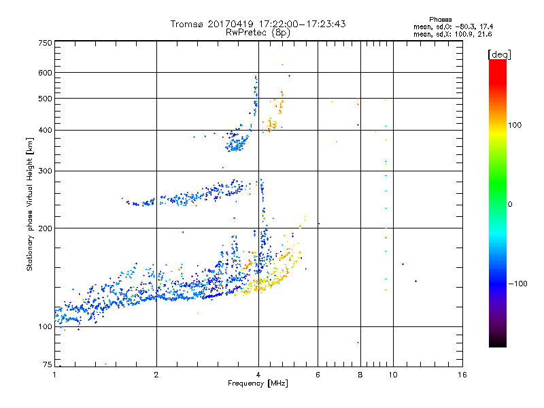544x408 pixels.
Task: Click the y-axis label '300'
Action: pyautogui.click(x=46, y=171)
